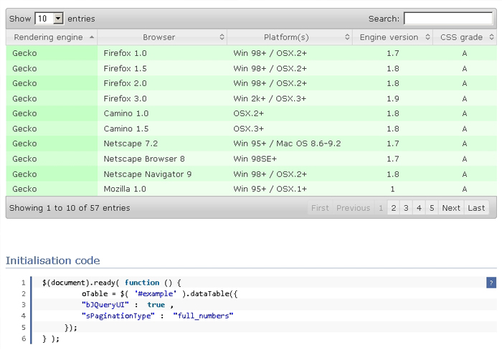Viewport: 502px width, 350px height.
Task: Click Gecko cell in Firefox 1.0 row
Action: click(52, 53)
